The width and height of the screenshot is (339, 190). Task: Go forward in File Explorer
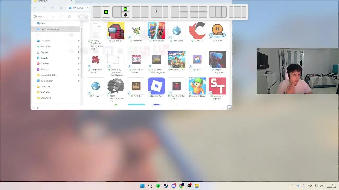click(x=44, y=8)
